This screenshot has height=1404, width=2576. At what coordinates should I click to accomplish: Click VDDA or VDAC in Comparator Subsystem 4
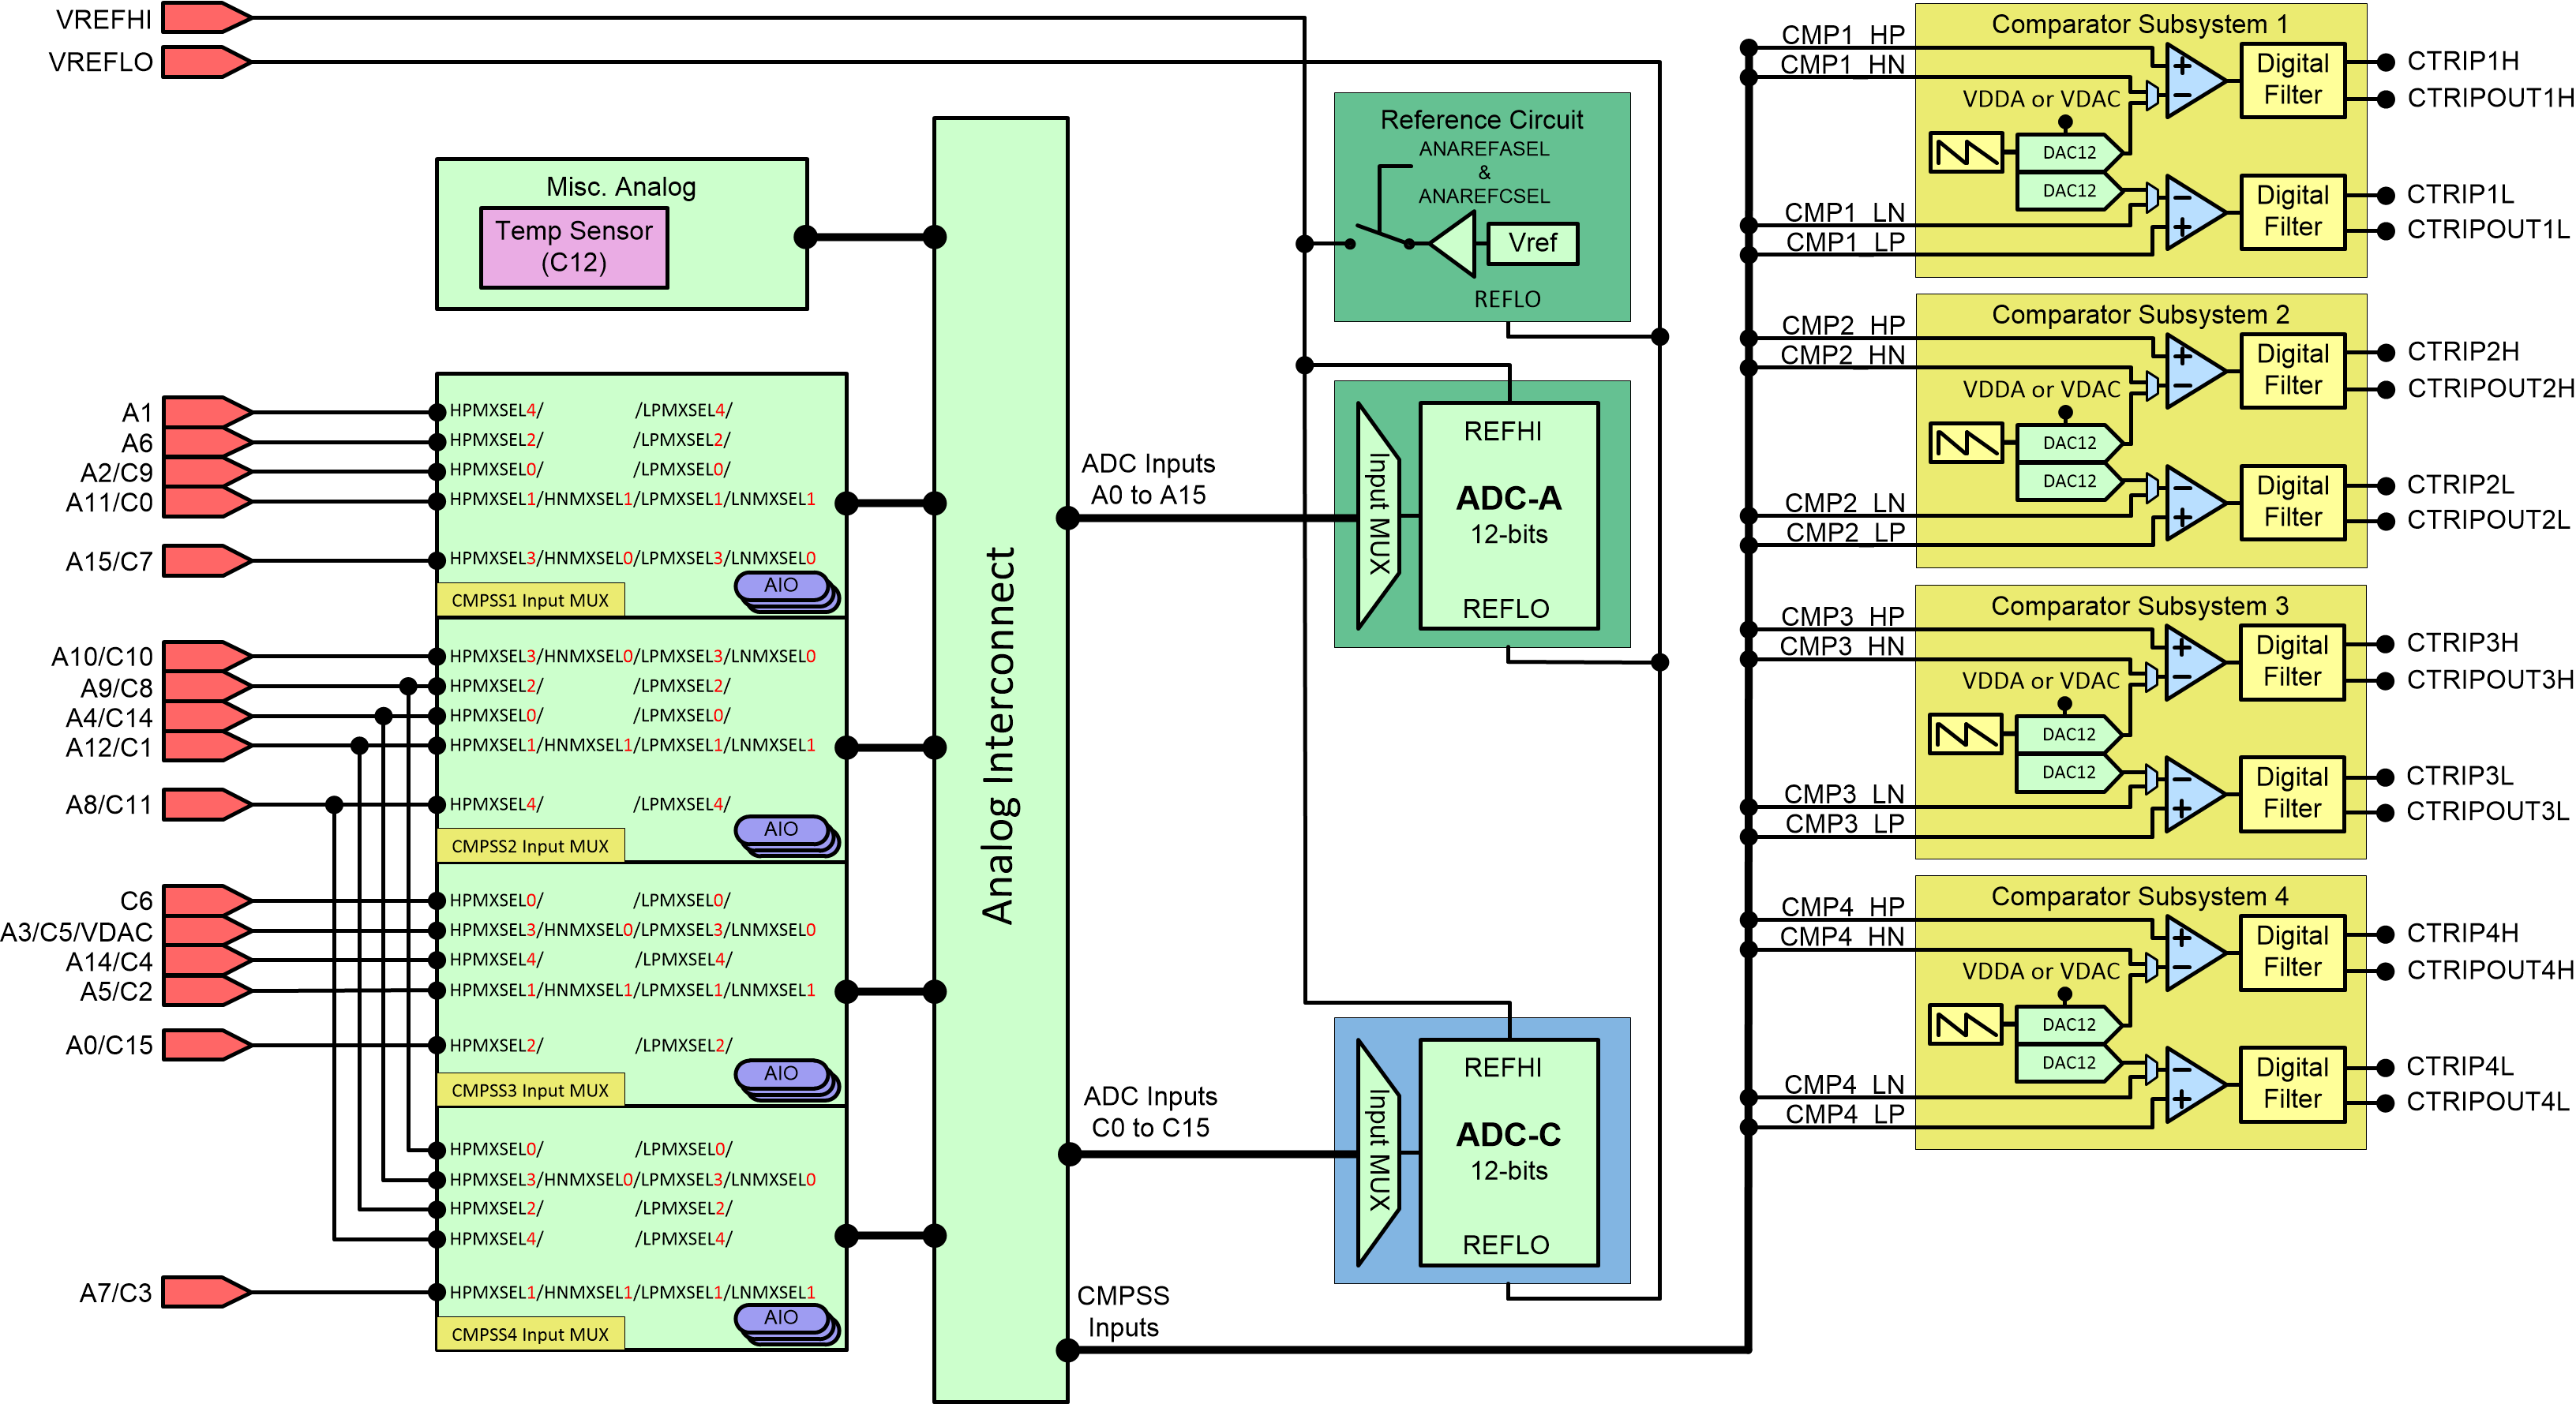click(x=2041, y=971)
